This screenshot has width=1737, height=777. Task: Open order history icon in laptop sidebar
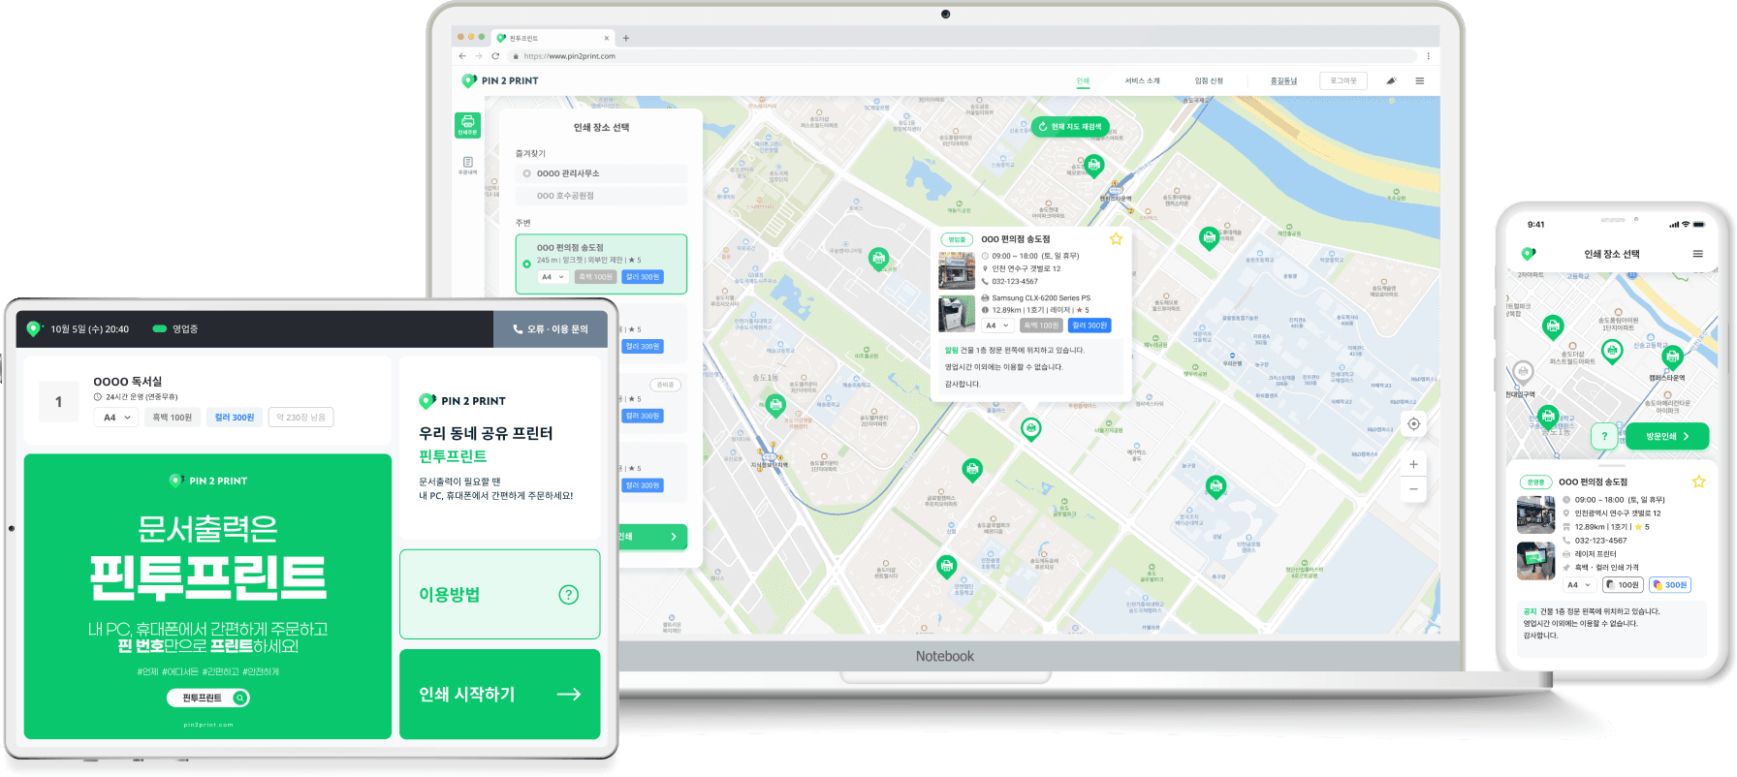[467, 166]
